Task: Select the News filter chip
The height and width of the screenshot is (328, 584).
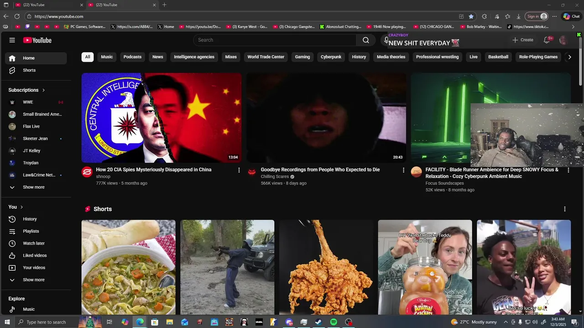Action: click(158, 57)
